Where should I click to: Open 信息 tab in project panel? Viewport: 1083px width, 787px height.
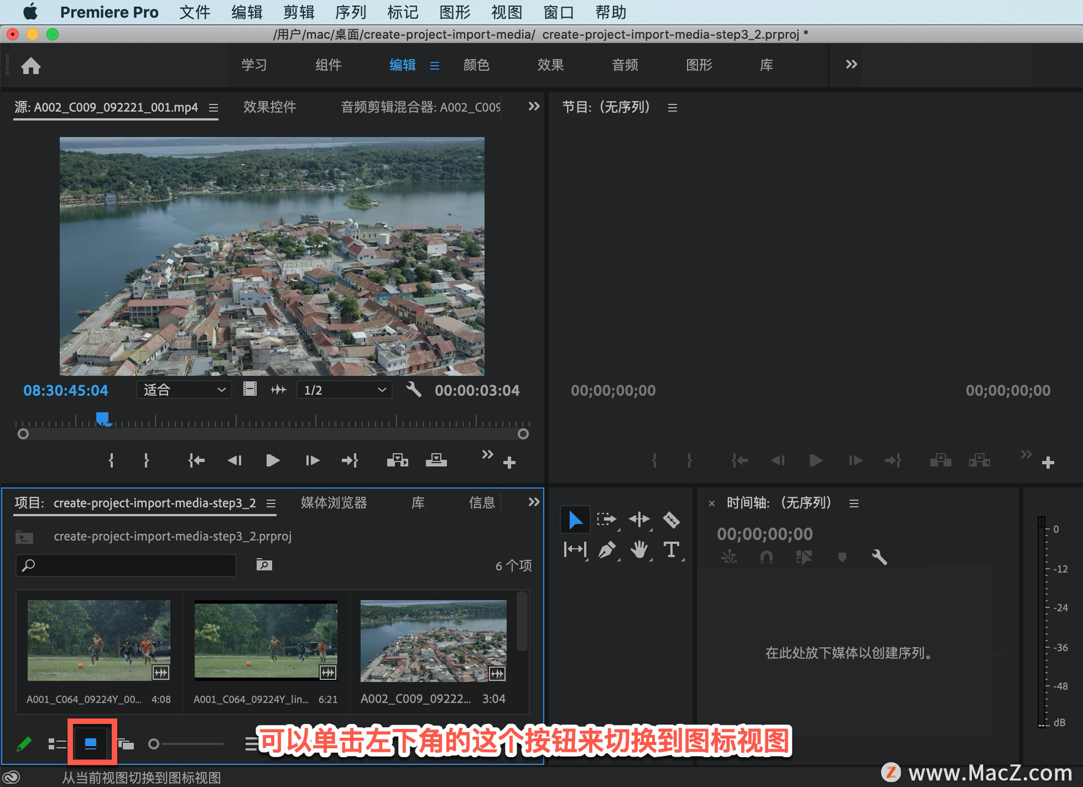pyautogui.click(x=482, y=503)
